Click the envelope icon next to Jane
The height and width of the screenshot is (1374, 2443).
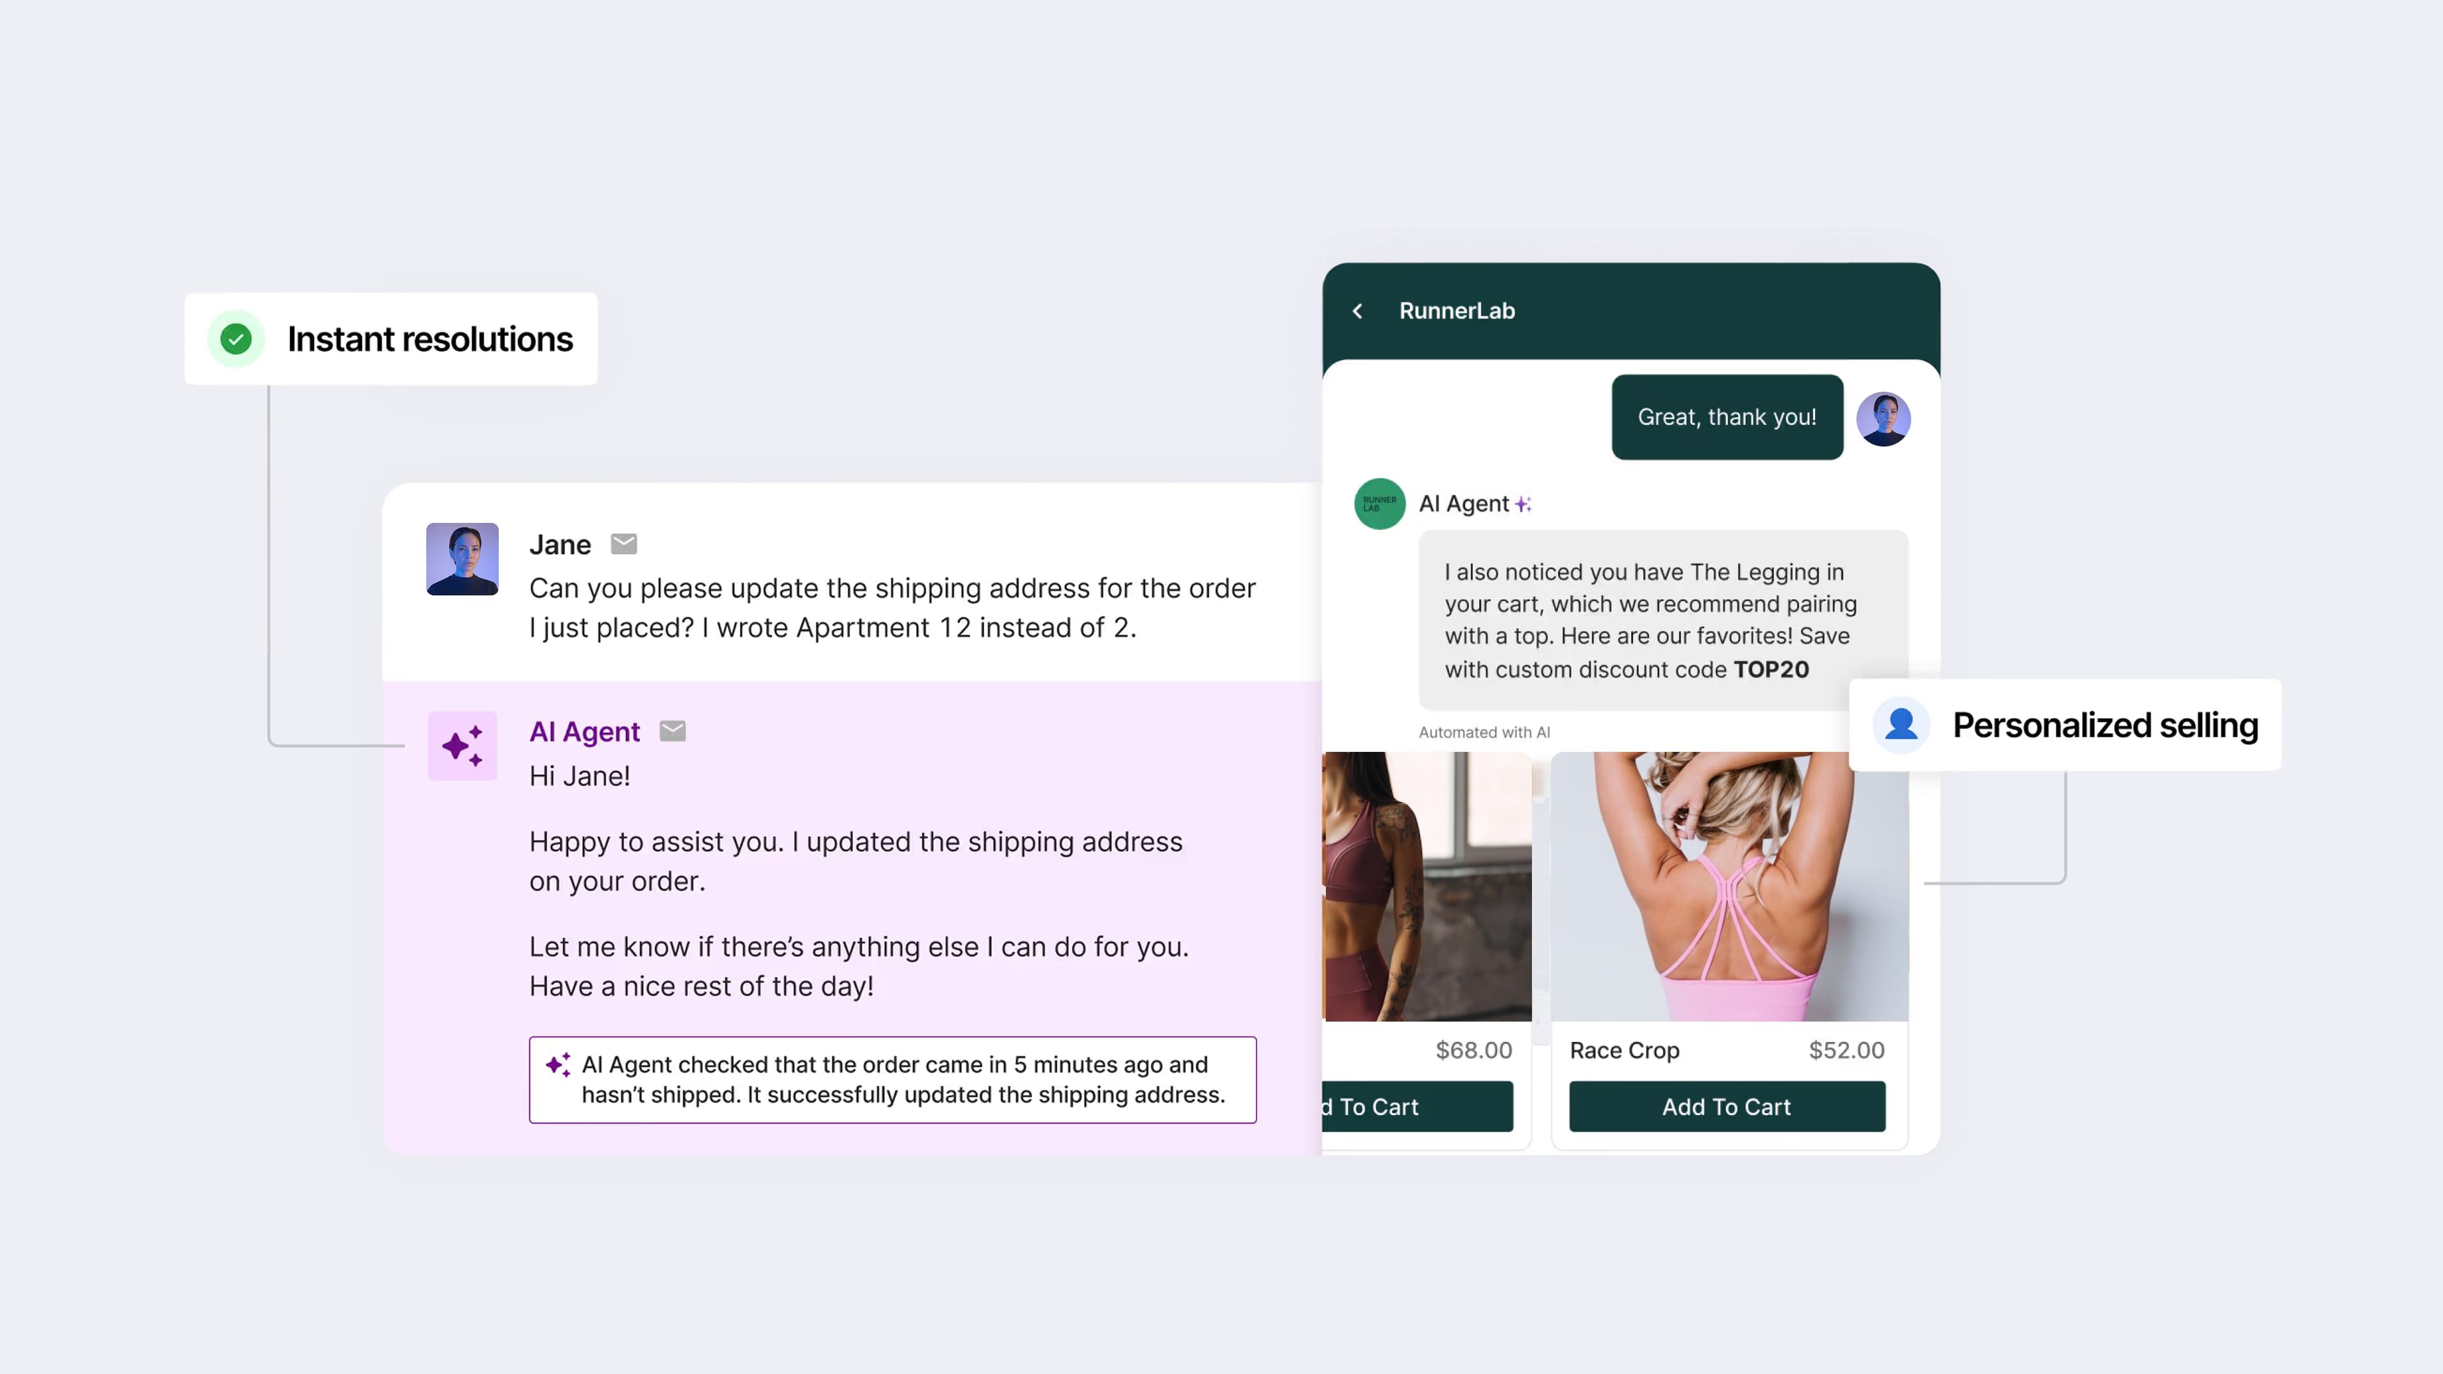coord(623,545)
